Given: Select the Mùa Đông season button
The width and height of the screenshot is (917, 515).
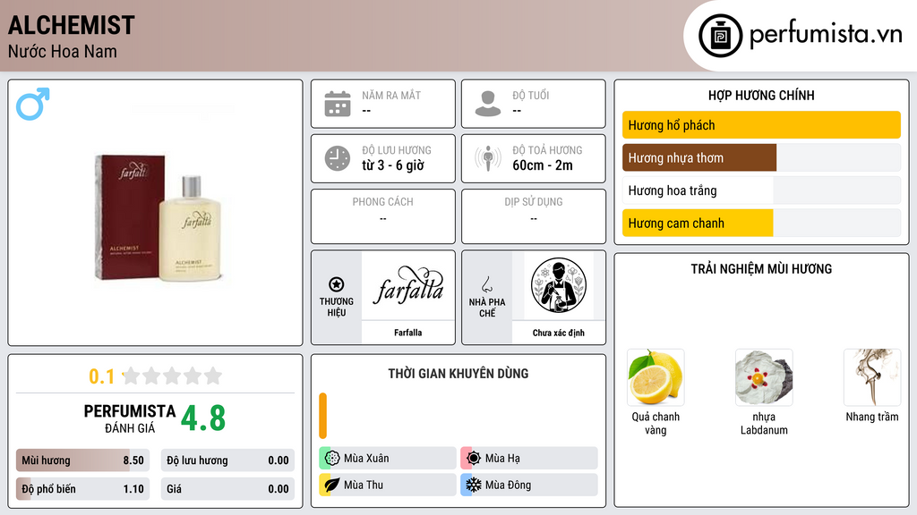Looking at the screenshot, I should 529,485.
